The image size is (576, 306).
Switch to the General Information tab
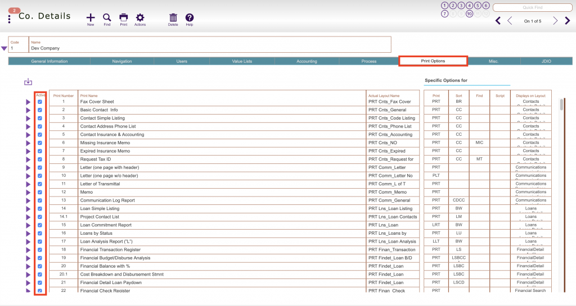[49, 61]
